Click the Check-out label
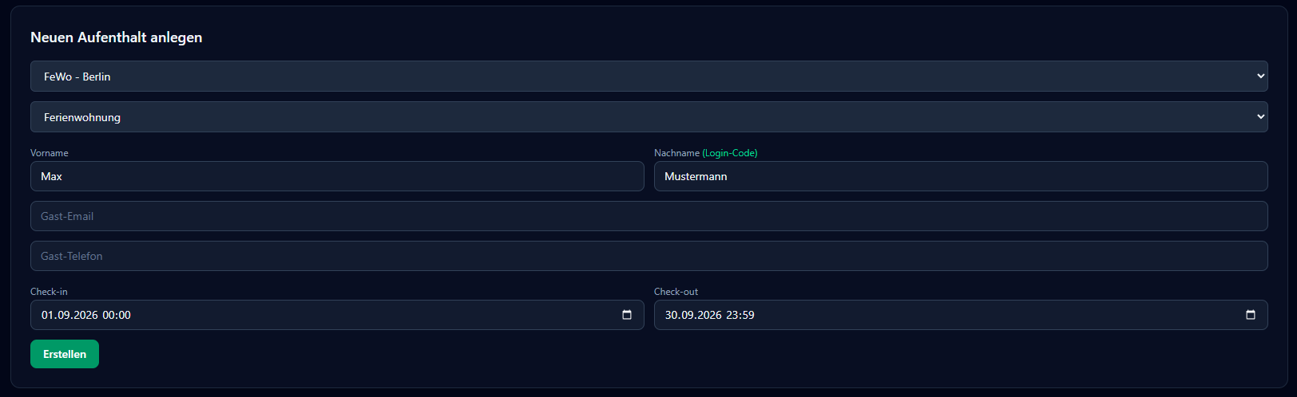 [x=676, y=292]
